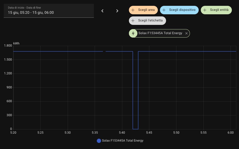
Task: Click the Solax F153445A Total Energy chip label
Action: [160, 33]
